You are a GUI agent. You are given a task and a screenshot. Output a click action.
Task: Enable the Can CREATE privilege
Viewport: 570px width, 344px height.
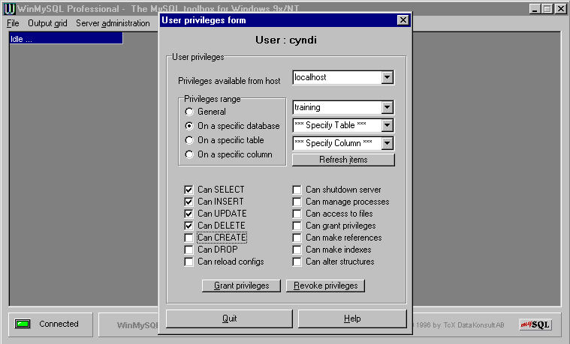[x=188, y=238]
